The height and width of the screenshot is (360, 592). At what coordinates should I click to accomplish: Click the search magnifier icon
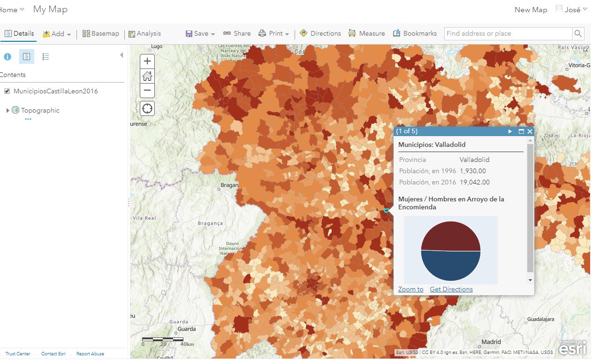pos(578,34)
